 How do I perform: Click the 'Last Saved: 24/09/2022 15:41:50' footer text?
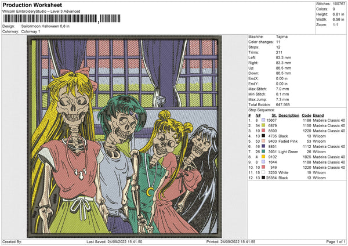click(x=114, y=241)
